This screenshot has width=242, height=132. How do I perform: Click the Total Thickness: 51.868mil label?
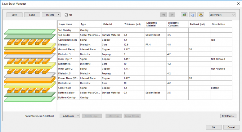pyautogui.click(x=39, y=116)
